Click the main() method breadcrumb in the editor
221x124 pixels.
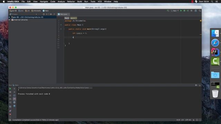(74, 18)
